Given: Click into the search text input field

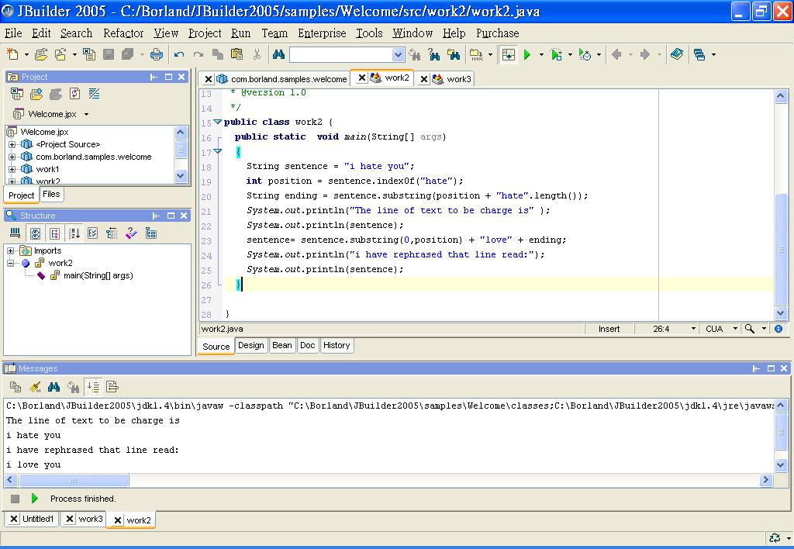Looking at the screenshot, I should pyautogui.click(x=341, y=54).
